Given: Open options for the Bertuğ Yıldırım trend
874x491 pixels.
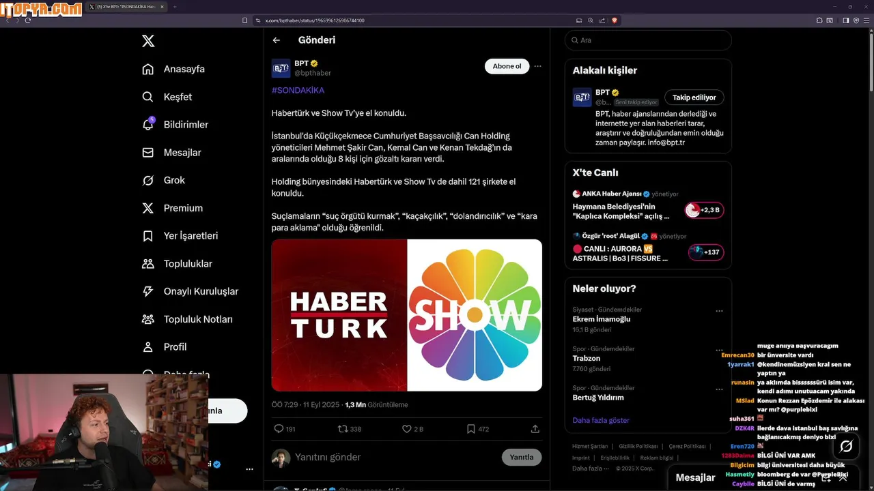Looking at the screenshot, I should coord(719,389).
